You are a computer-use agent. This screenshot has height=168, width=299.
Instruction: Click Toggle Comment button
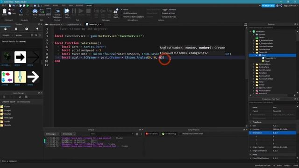(x=169, y=10)
